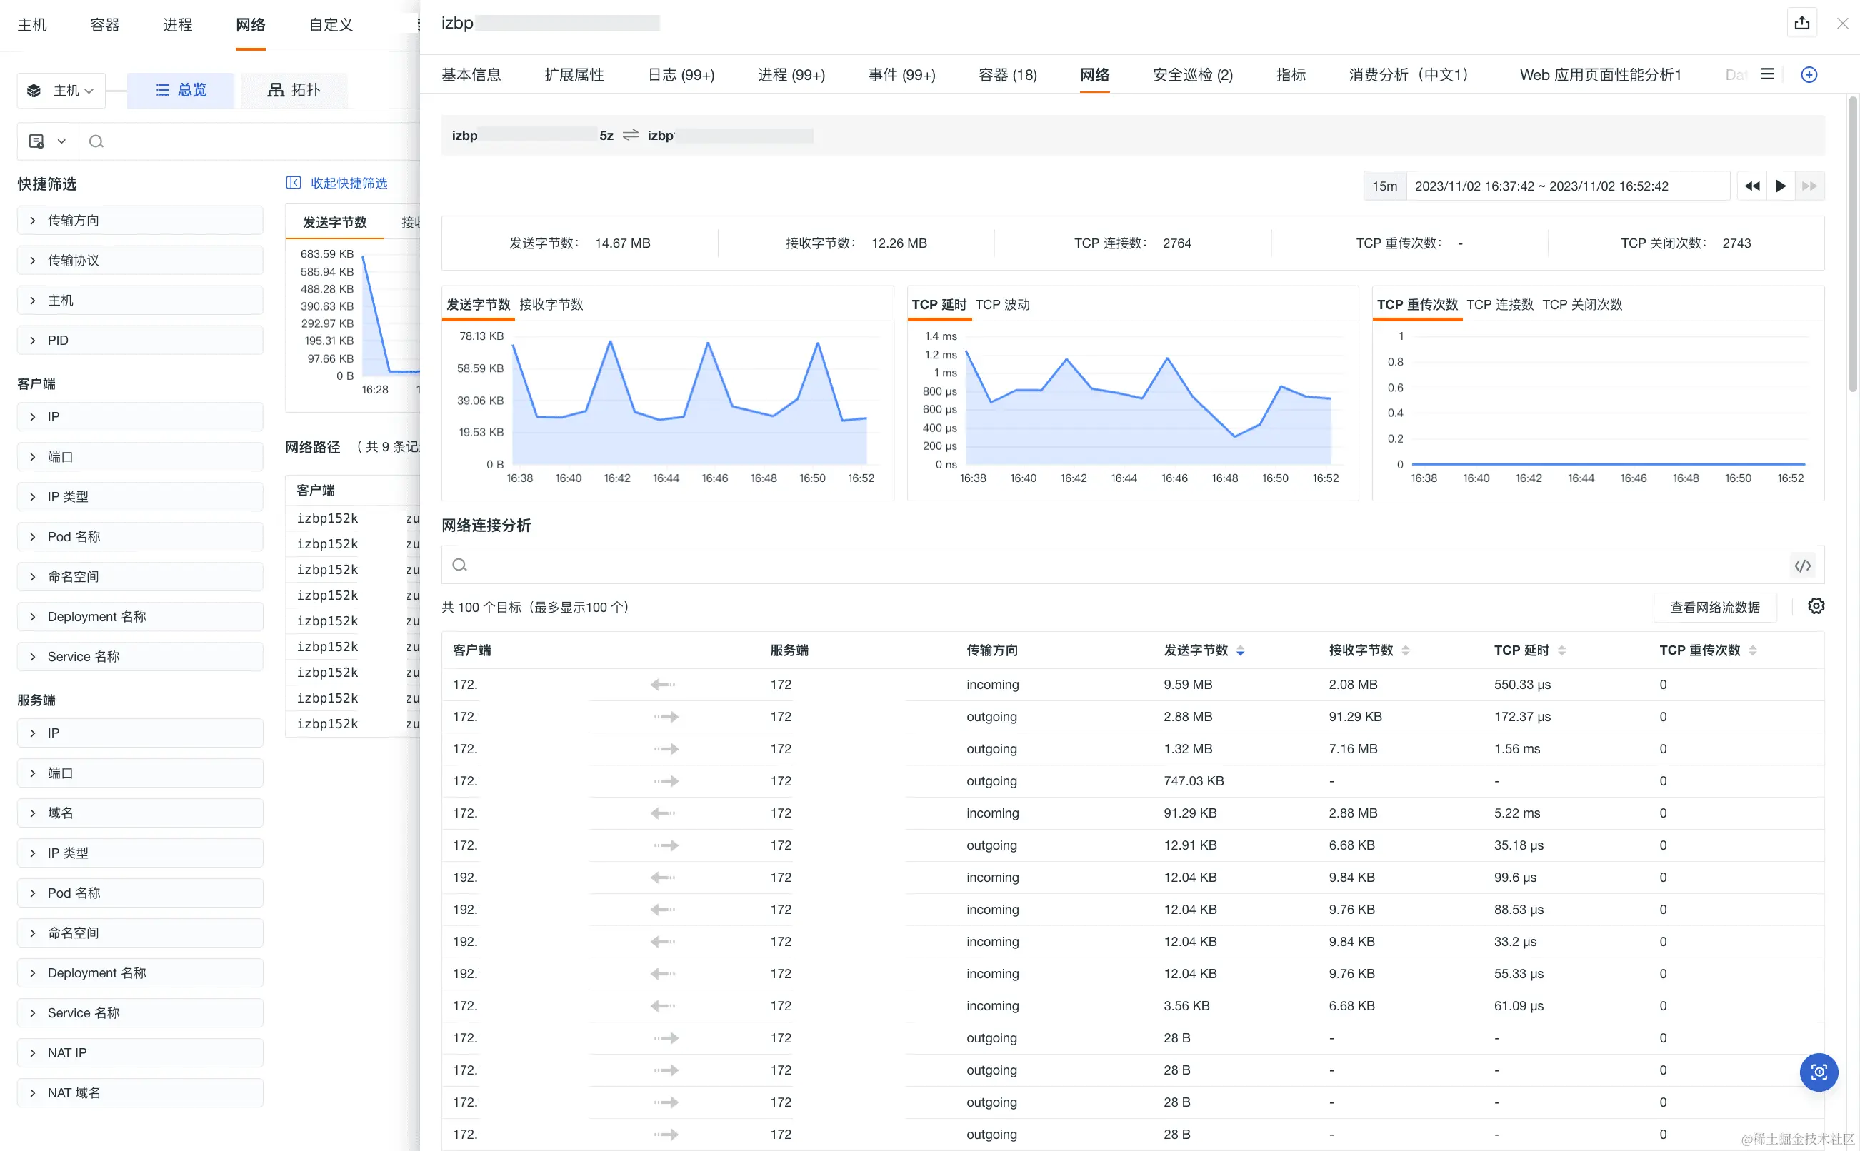Image resolution: width=1860 pixels, height=1151 pixels.
Task: Click the blue floating screenshot button
Action: point(1818,1072)
